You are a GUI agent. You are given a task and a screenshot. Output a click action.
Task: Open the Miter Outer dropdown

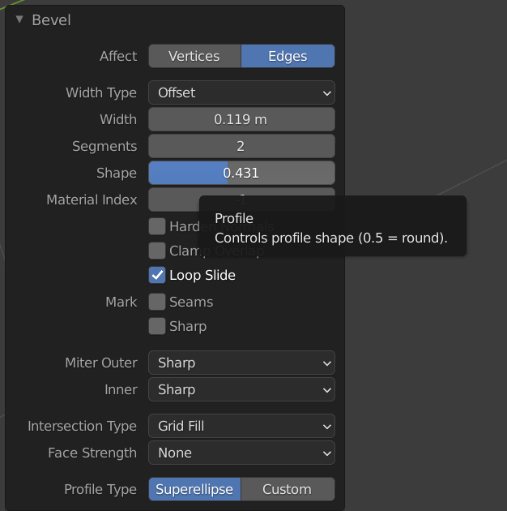[241, 363]
